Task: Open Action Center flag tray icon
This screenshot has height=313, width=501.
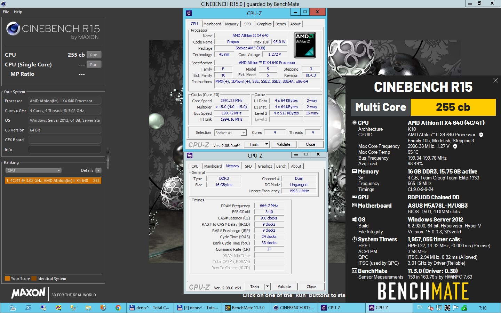Action: point(455,308)
